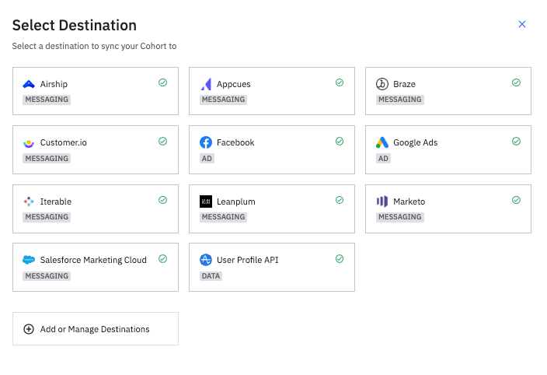Click the Marketo logo icon
This screenshot has width=547, height=375.
[x=382, y=202]
